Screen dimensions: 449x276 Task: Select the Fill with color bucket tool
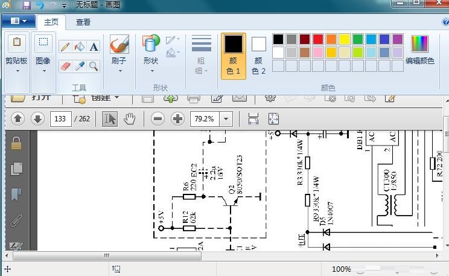(x=80, y=47)
